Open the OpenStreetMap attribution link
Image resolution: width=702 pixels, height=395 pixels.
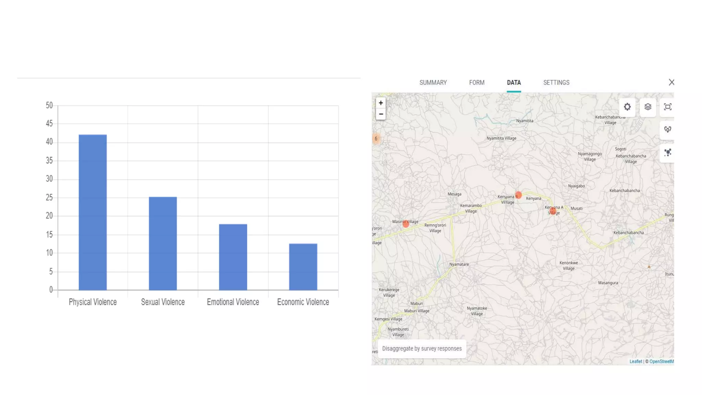[661, 361]
